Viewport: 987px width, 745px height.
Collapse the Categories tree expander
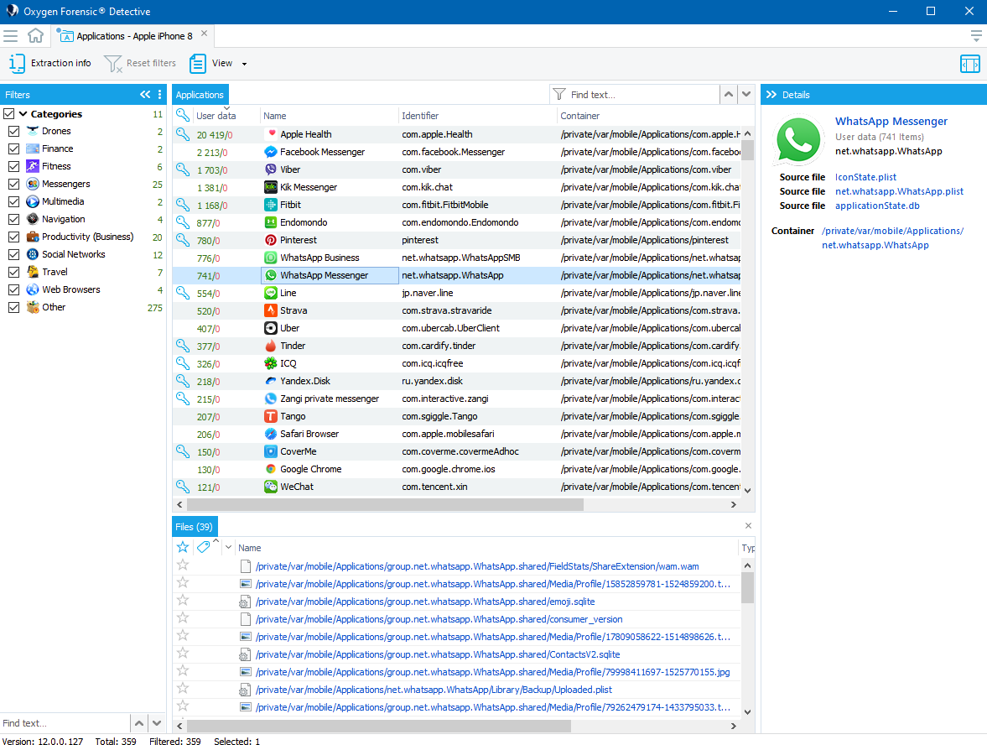[x=23, y=114]
